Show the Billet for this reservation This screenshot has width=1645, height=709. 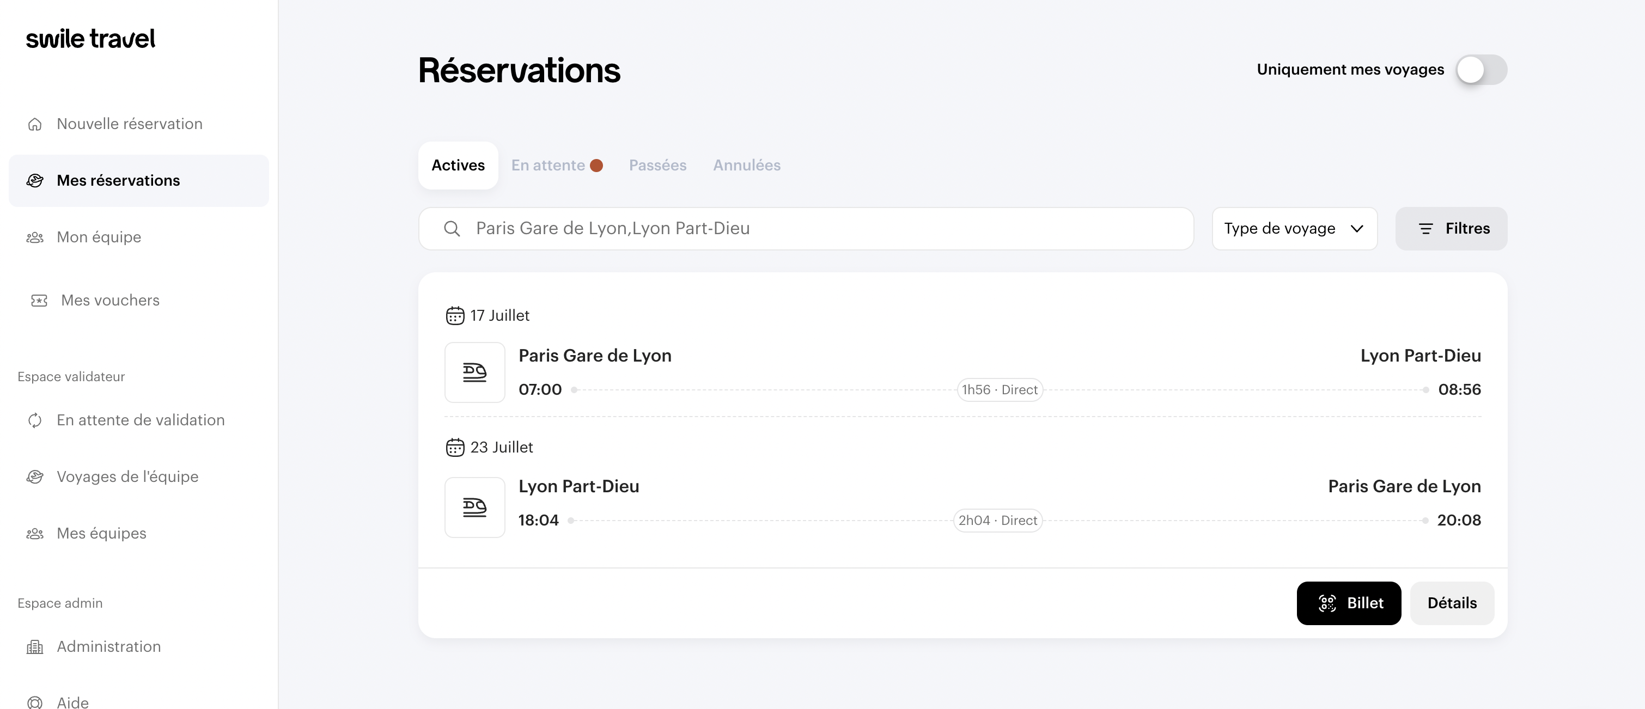pyautogui.click(x=1349, y=603)
